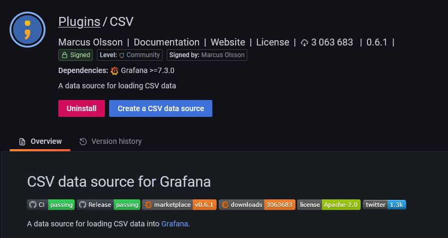Click the download cloud icon beside 3 063 683
448x238 pixels.
click(x=304, y=43)
